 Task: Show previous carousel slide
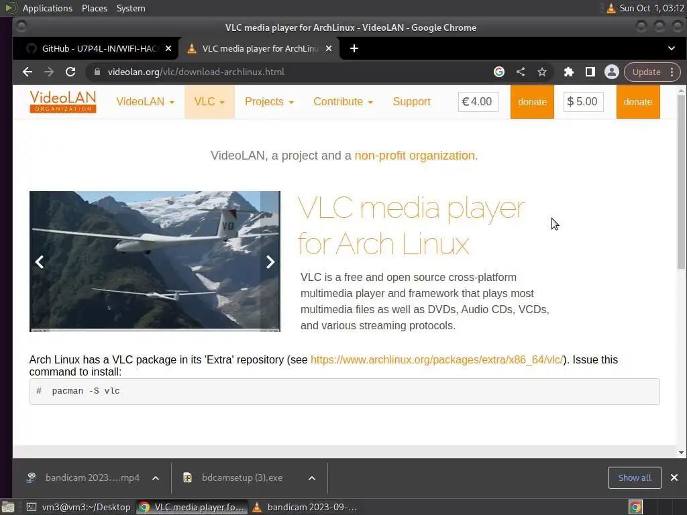40,262
